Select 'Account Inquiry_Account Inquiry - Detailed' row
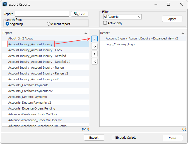 pyautogui.click(x=45, y=56)
